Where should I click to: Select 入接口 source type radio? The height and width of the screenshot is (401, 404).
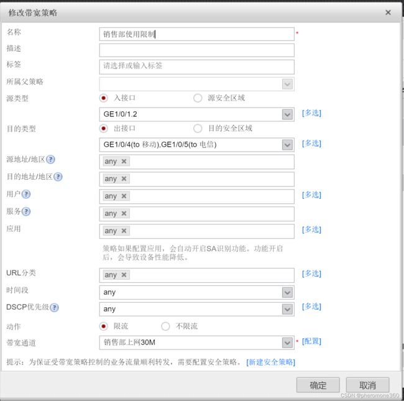(104, 98)
